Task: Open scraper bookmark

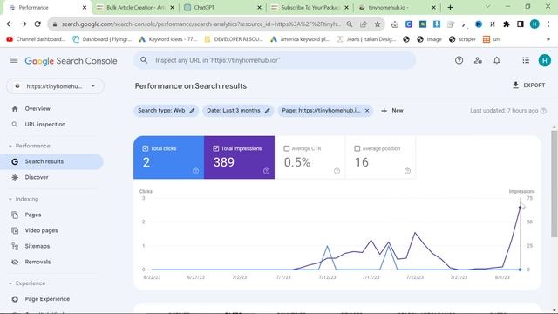Action: [x=462, y=39]
